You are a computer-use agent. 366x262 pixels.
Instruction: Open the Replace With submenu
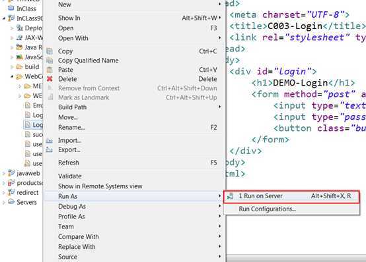pyautogui.click(x=134, y=247)
